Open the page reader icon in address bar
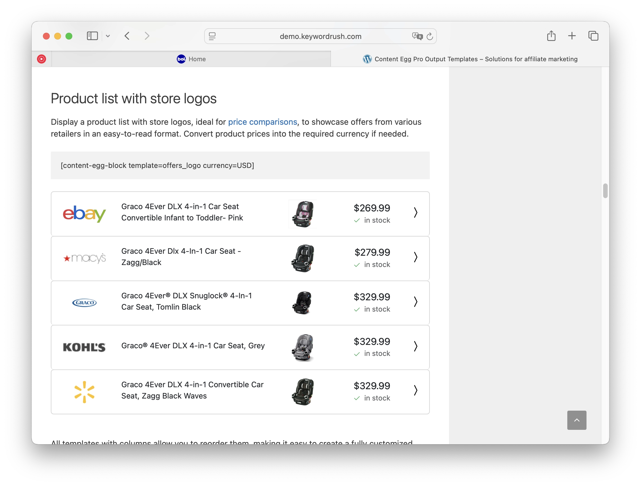This screenshot has width=641, height=486. 212,36
